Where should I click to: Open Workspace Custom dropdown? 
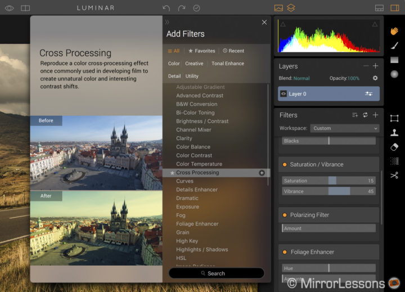point(345,128)
